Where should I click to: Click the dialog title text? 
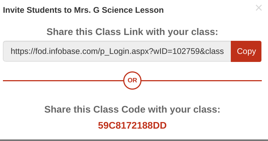pos(83,10)
